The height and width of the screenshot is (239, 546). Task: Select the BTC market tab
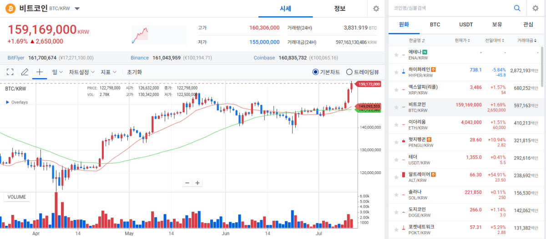click(x=435, y=25)
